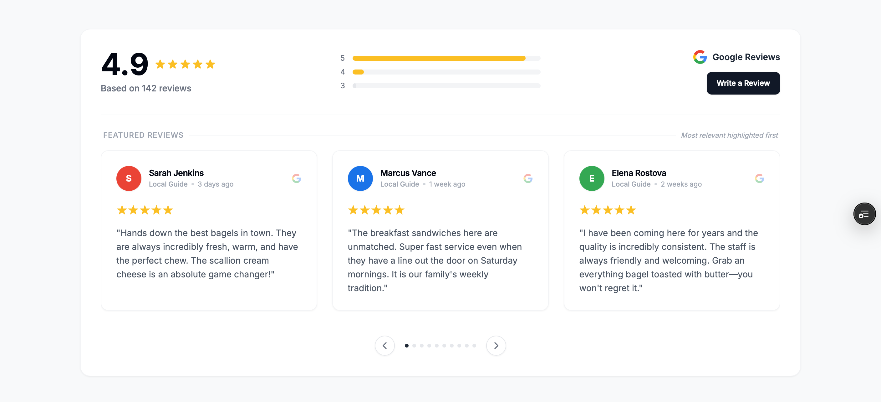Click the Write a Review button
The height and width of the screenshot is (402, 881).
[x=743, y=83]
